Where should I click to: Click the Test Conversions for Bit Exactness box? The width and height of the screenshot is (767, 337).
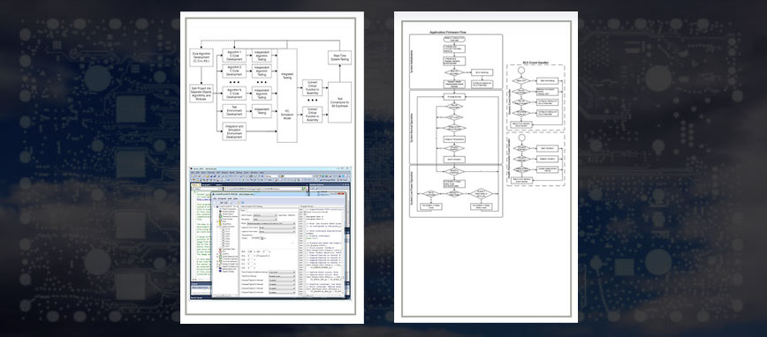[339, 102]
